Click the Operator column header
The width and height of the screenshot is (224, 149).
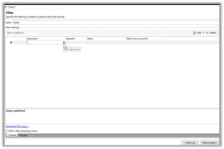tap(70, 39)
